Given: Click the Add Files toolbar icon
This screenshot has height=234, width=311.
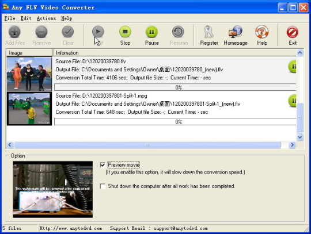Looking at the screenshot, I should (x=14, y=32).
